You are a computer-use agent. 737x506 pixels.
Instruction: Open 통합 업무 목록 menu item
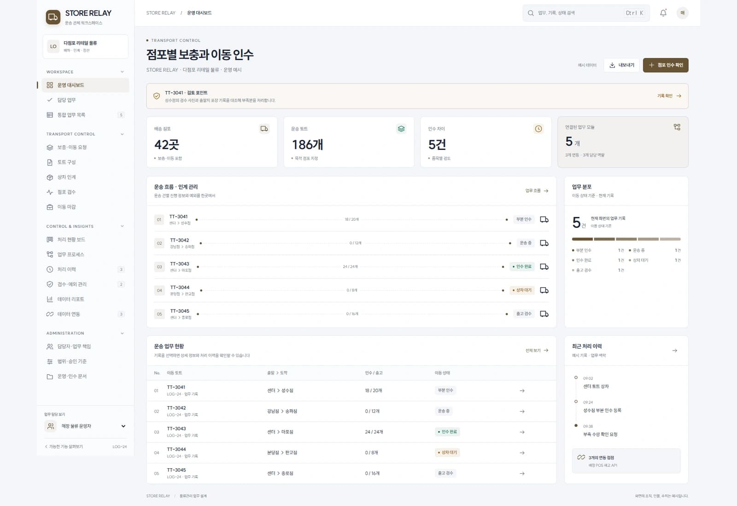tap(85, 115)
